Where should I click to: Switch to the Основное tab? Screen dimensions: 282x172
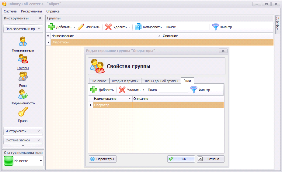click(99, 81)
